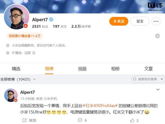Click the IP location help question mark
The image size is (165, 124).
[x=34, y=53]
